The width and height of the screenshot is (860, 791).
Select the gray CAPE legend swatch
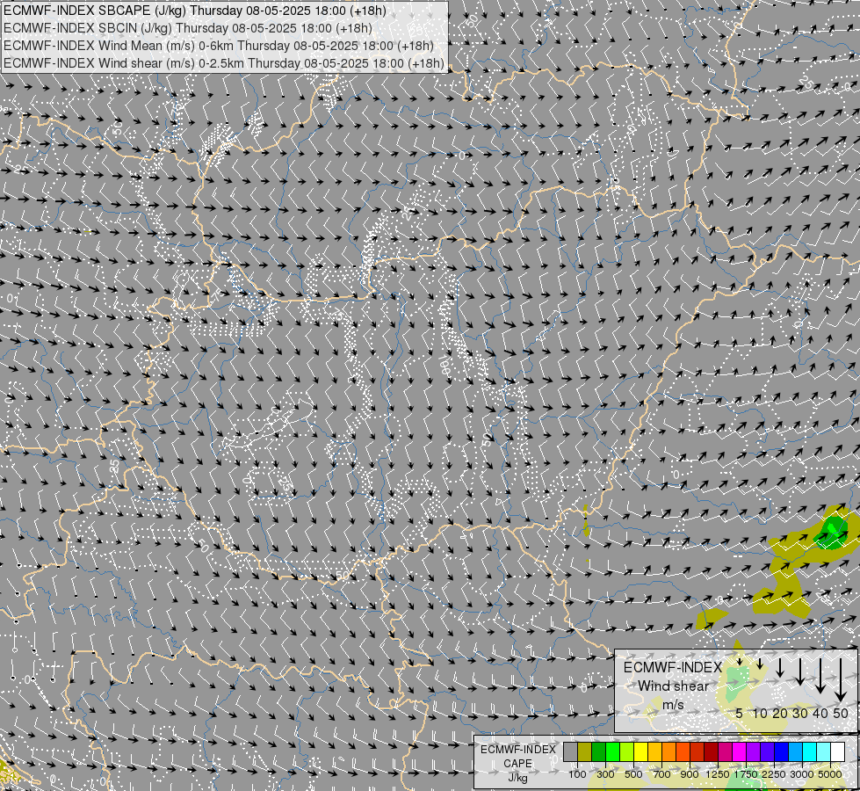(570, 752)
